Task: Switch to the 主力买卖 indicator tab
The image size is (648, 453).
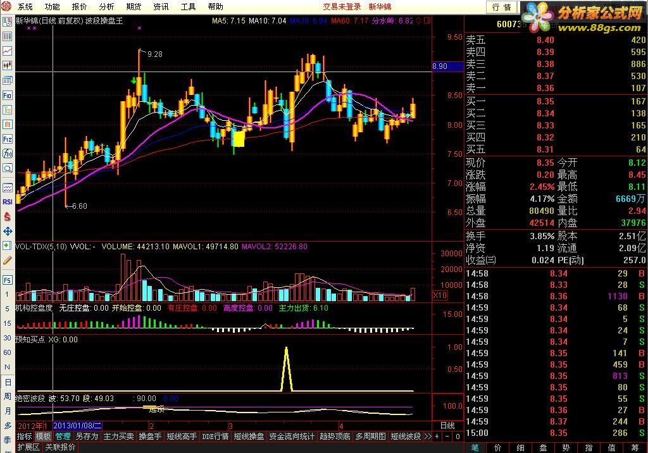Action: click(x=118, y=437)
